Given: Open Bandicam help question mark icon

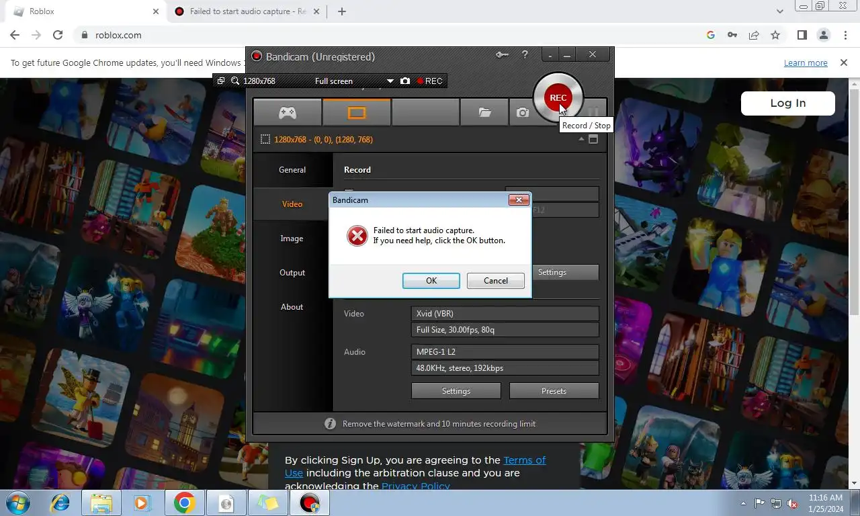Looking at the screenshot, I should pos(525,55).
